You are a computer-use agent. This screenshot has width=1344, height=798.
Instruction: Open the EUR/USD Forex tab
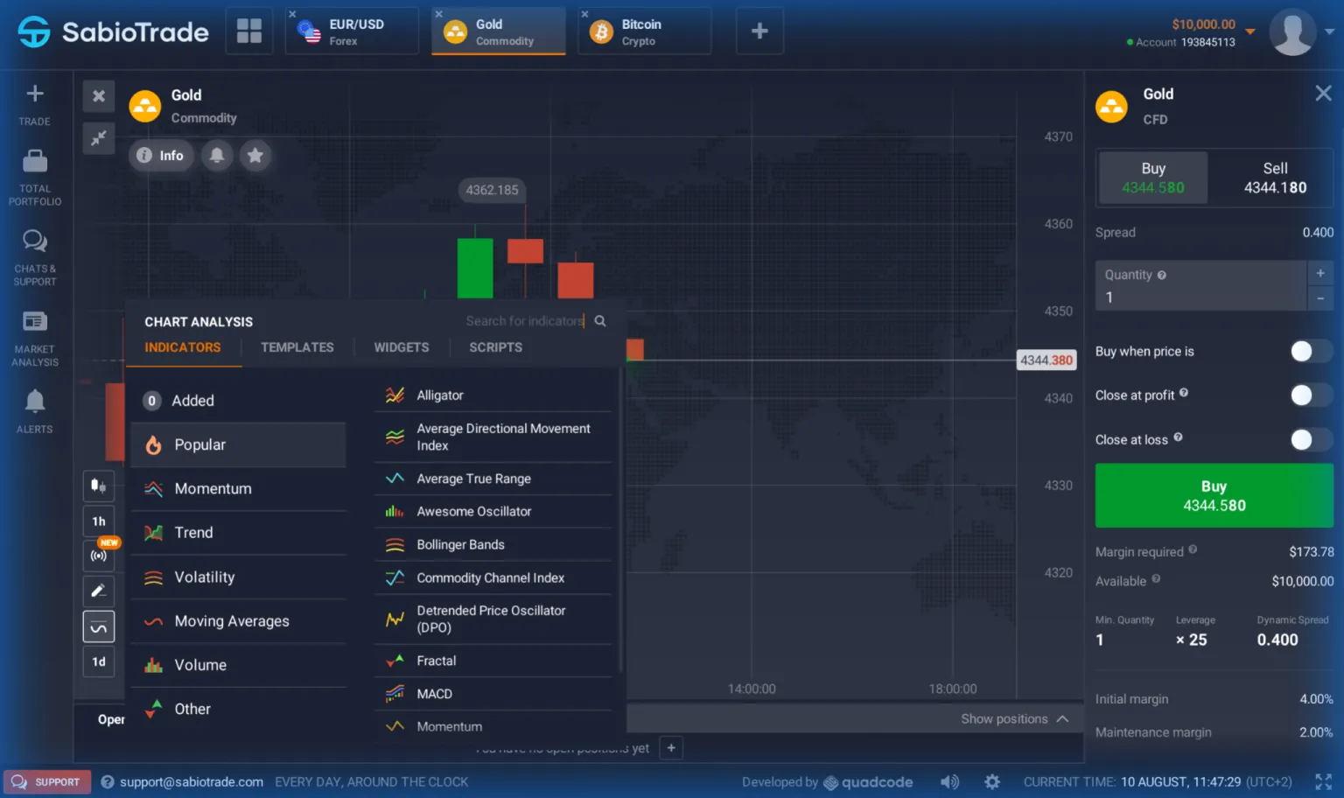(353, 31)
